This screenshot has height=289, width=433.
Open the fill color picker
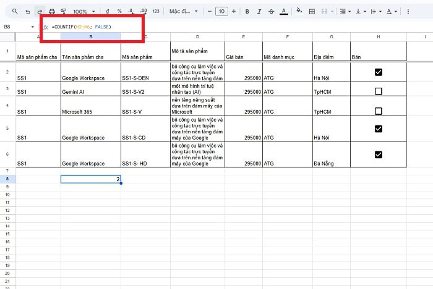click(299, 11)
